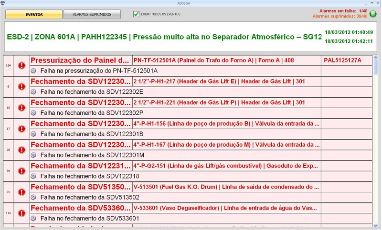Click the Alarmes em falha: 1/40 counter

point(343,11)
